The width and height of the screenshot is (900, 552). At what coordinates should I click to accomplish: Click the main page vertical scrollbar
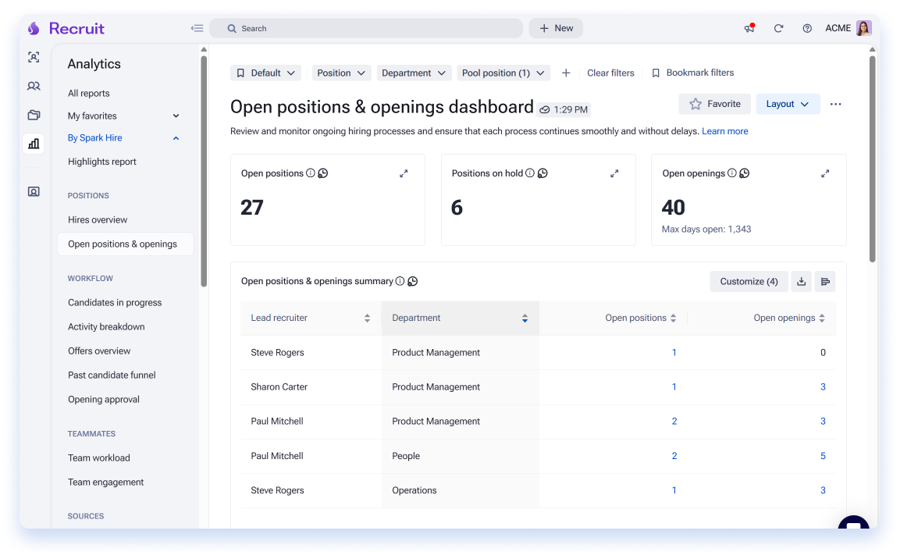(x=873, y=158)
